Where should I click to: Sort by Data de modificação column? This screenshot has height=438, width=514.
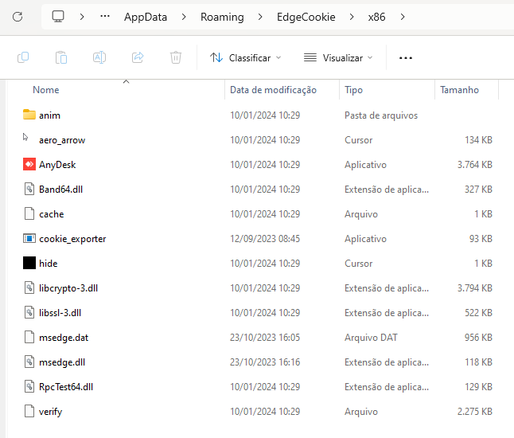coord(273,90)
